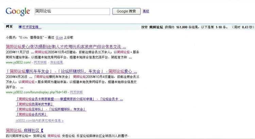The width and height of the screenshot is (255, 139).
Task: Open the G.cn tip link
Action: [x=59, y=38]
